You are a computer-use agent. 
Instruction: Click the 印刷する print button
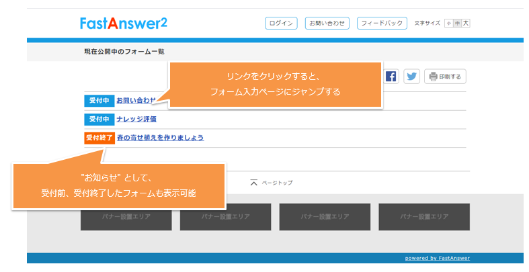click(445, 77)
